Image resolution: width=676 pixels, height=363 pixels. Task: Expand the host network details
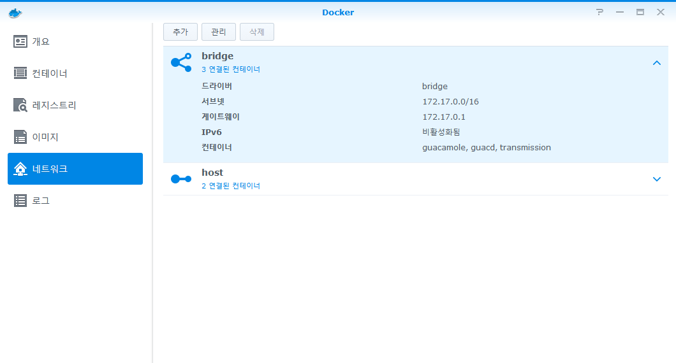pyautogui.click(x=657, y=179)
